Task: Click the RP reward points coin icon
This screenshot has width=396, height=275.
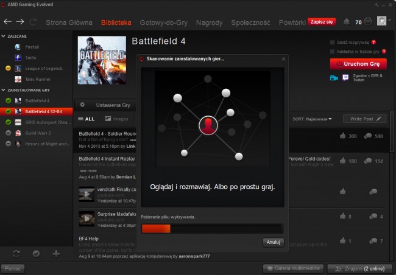Action: [x=368, y=22]
